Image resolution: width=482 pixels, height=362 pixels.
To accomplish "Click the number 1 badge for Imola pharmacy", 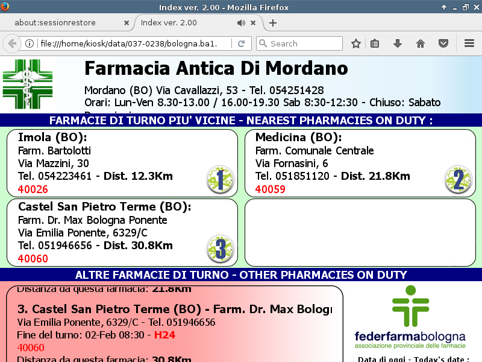I will click(x=220, y=179).
